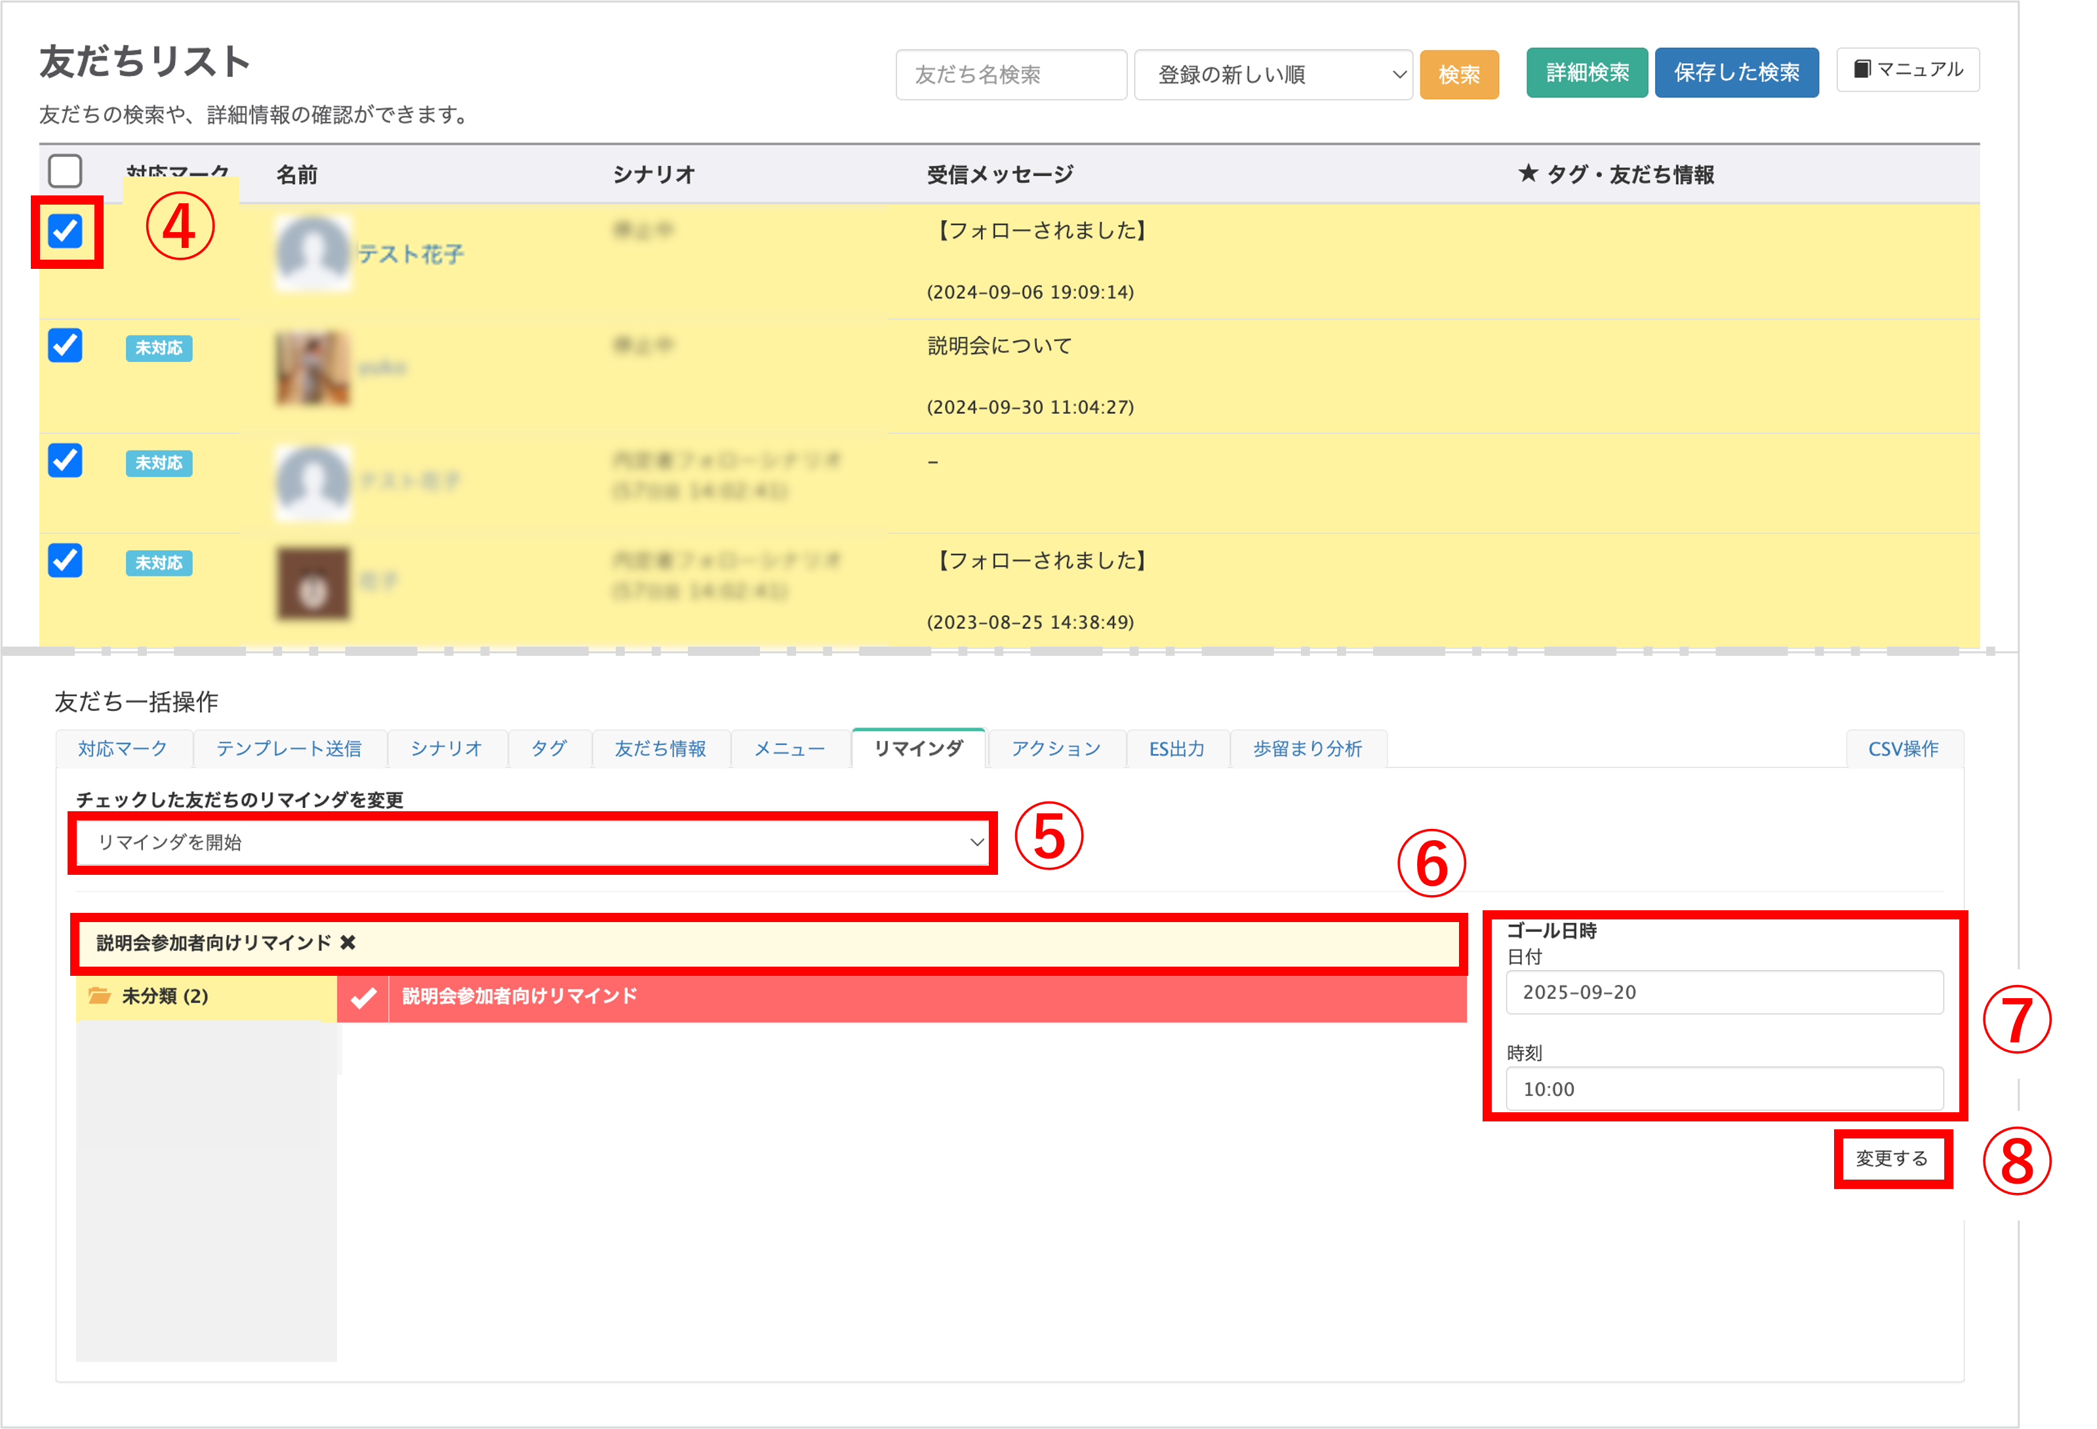The height and width of the screenshot is (1429, 2097).
Task: Click the ゴール日時 date field 2025-09-20
Action: tap(1725, 992)
